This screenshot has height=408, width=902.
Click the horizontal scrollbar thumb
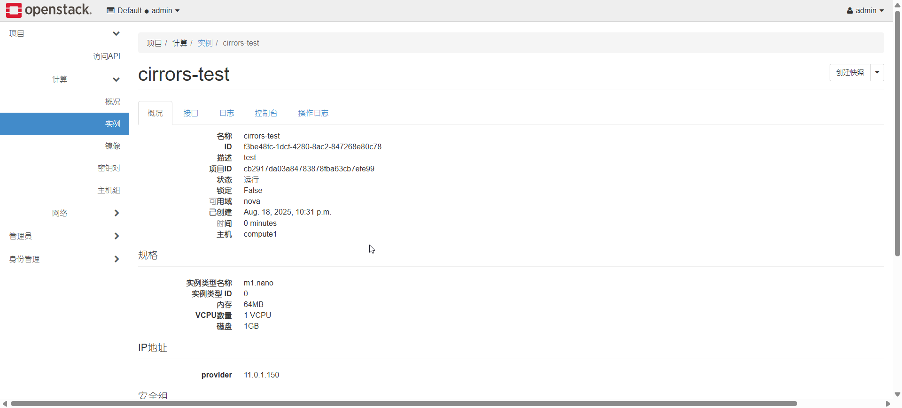pyautogui.click(x=404, y=404)
